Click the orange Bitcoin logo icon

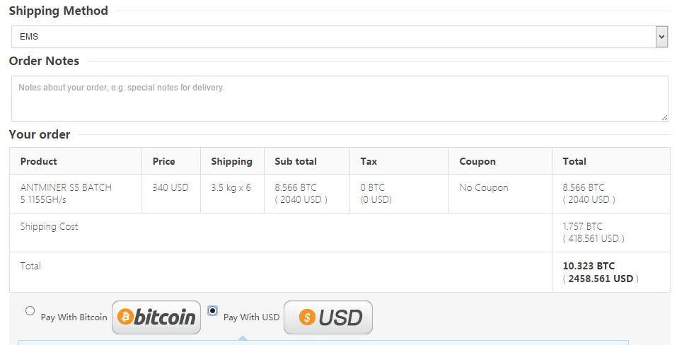pyautogui.click(x=126, y=317)
